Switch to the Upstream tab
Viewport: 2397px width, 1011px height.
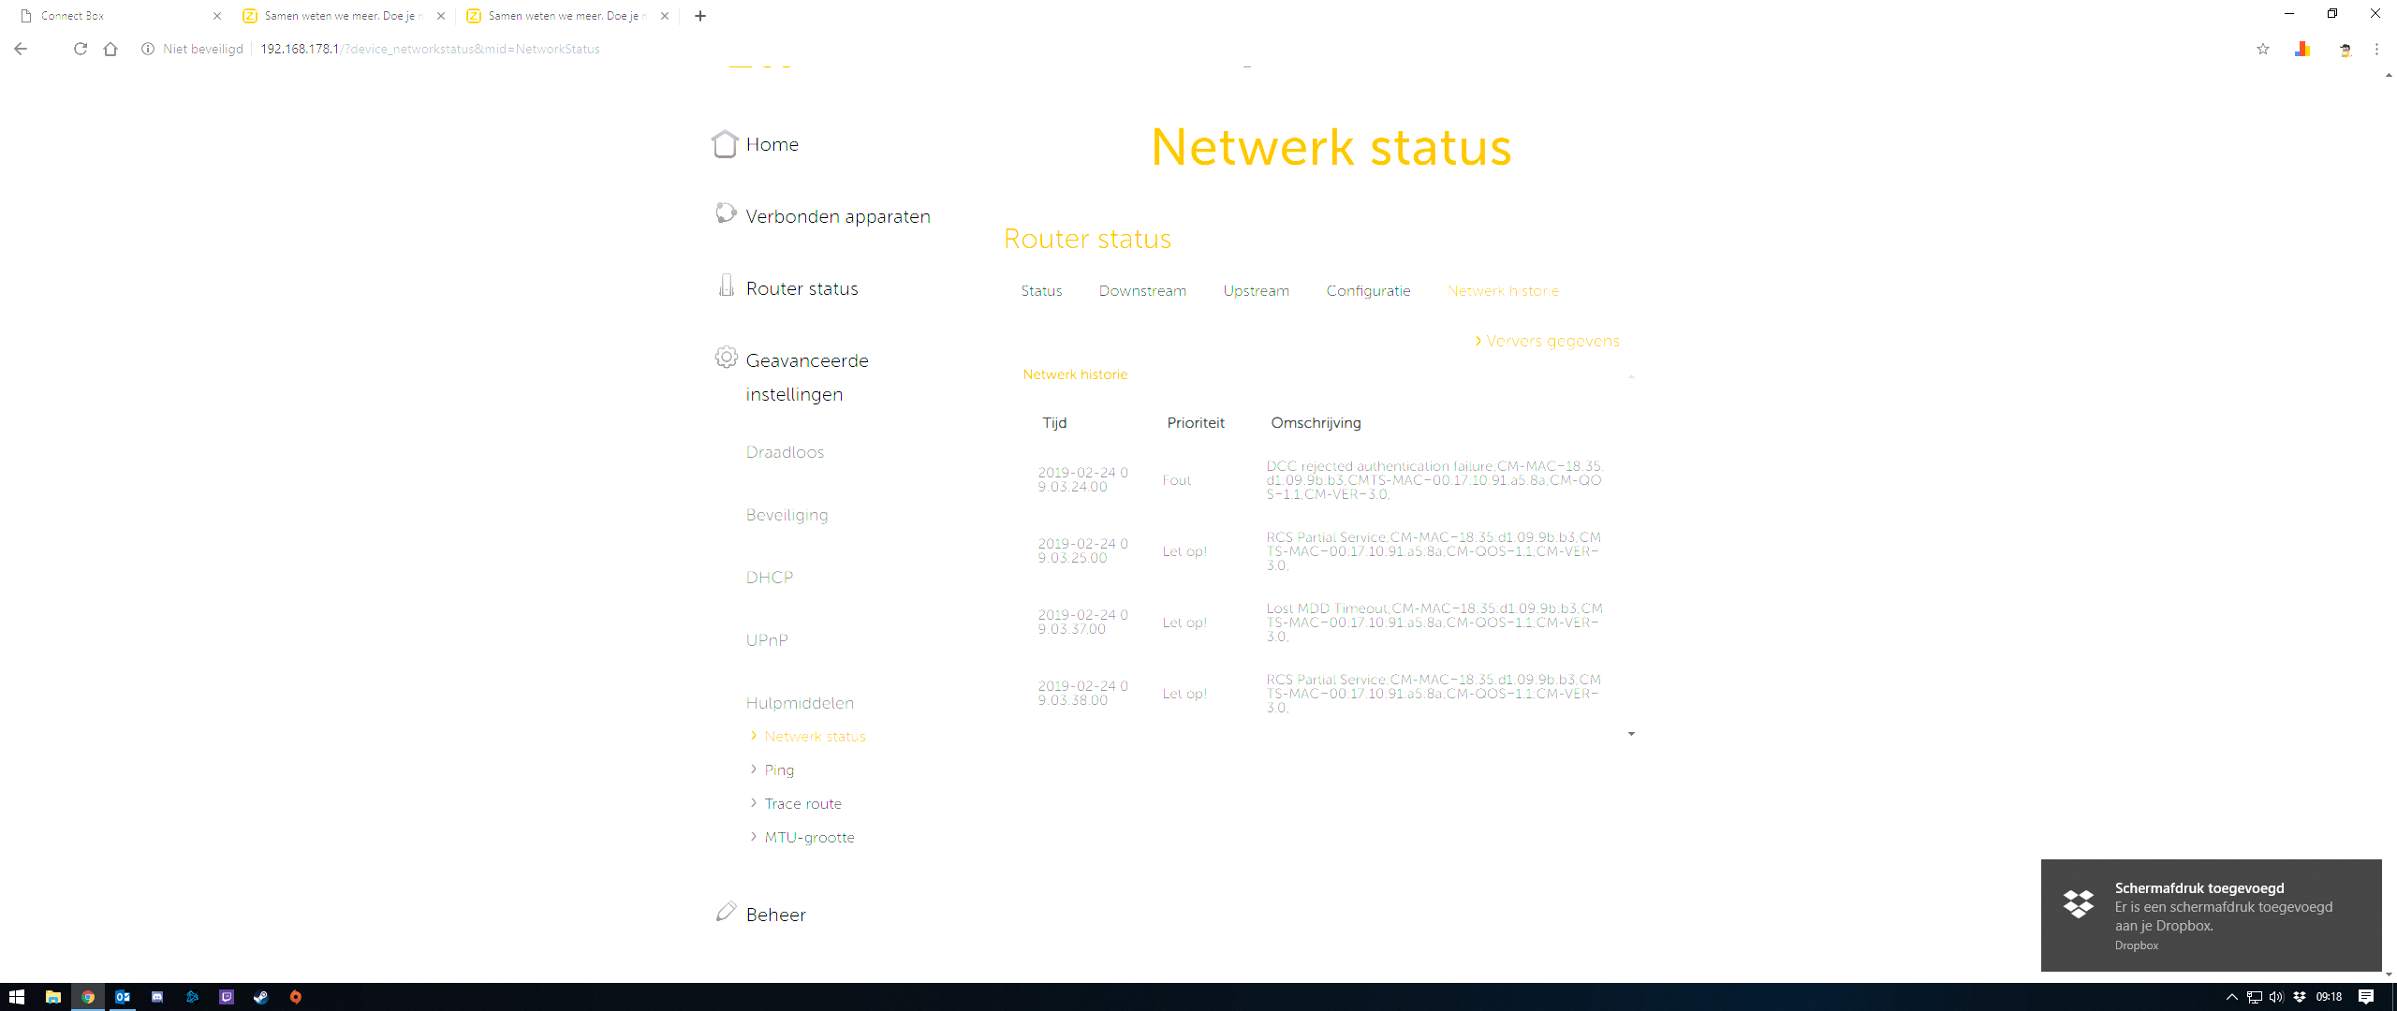pyautogui.click(x=1256, y=291)
